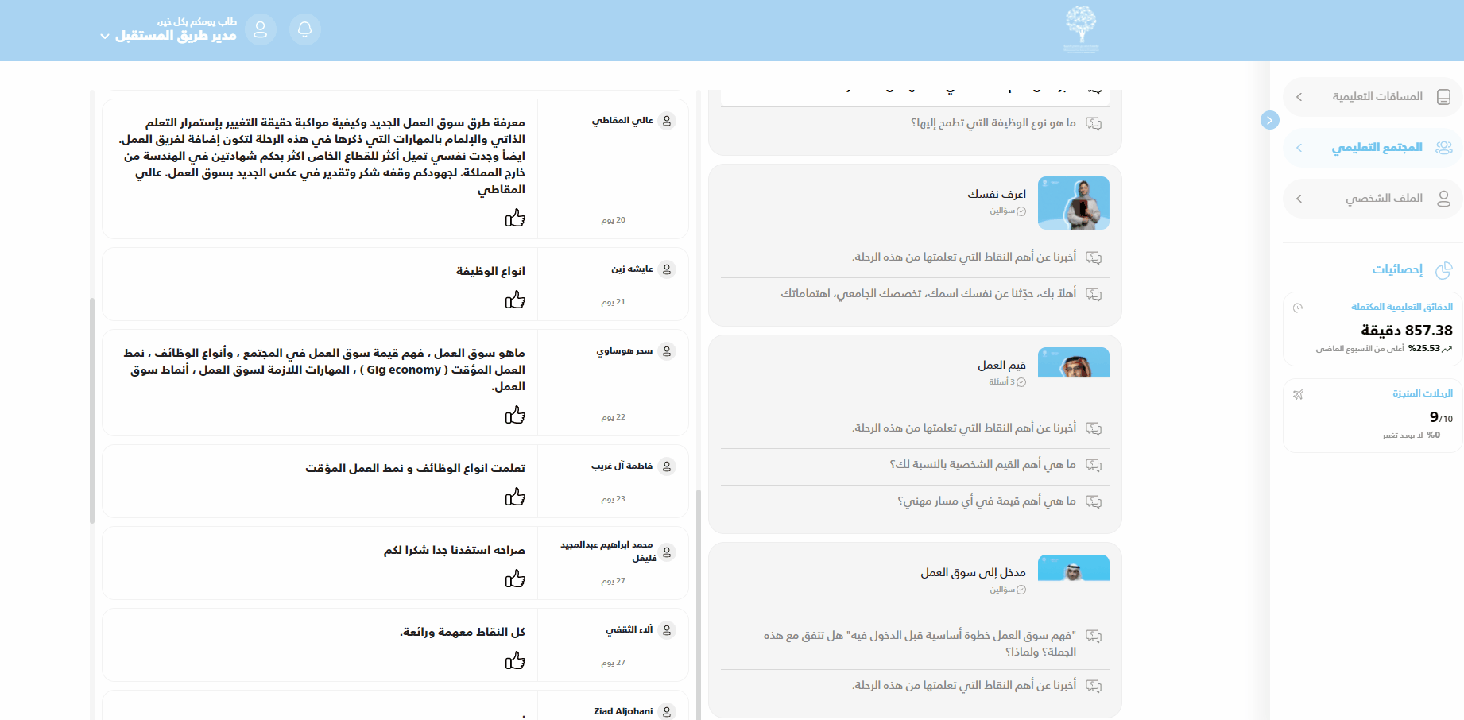Like the comment by فاطمة آل غريب
Viewport: 1464px width, 720px height.
pyautogui.click(x=515, y=497)
